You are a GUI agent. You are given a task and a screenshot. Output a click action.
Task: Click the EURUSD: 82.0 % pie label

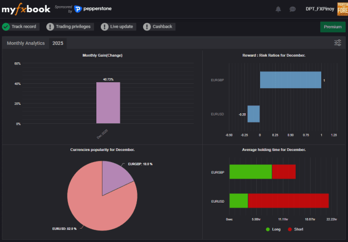click(x=64, y=229)
